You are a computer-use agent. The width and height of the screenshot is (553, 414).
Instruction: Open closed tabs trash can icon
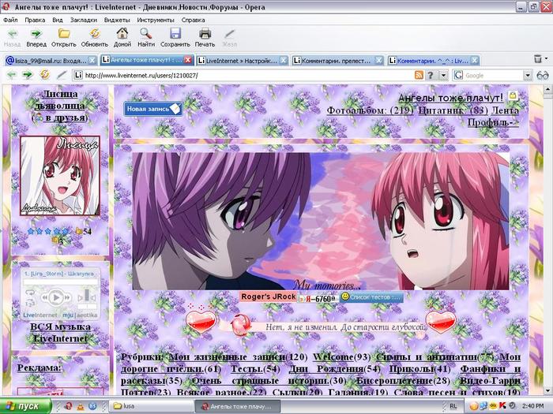538,59
